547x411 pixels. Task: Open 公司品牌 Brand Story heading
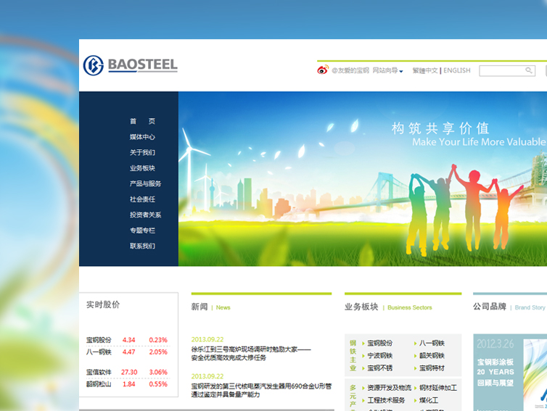click(x=509, y=307)
